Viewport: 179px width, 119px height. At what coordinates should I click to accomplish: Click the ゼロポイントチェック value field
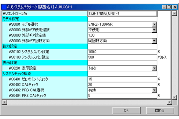coord(122,79)
